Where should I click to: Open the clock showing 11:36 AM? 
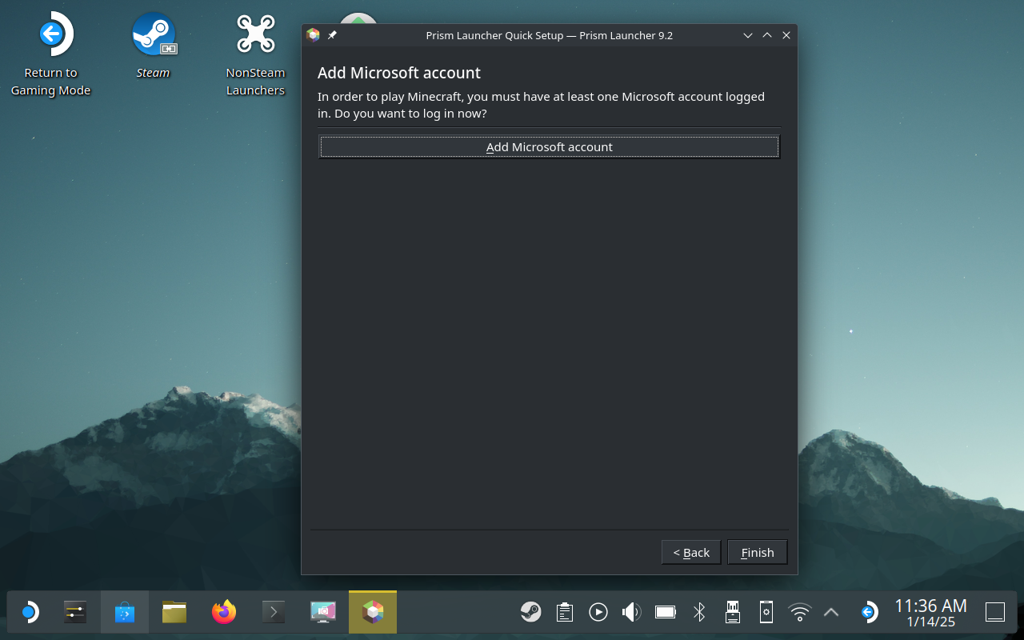(x=930, y=613)
